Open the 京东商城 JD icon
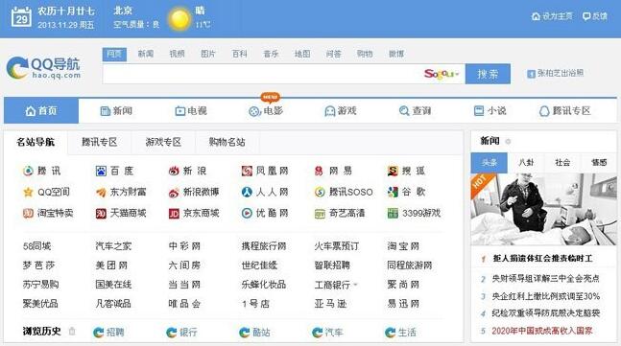 pos(174,214)
